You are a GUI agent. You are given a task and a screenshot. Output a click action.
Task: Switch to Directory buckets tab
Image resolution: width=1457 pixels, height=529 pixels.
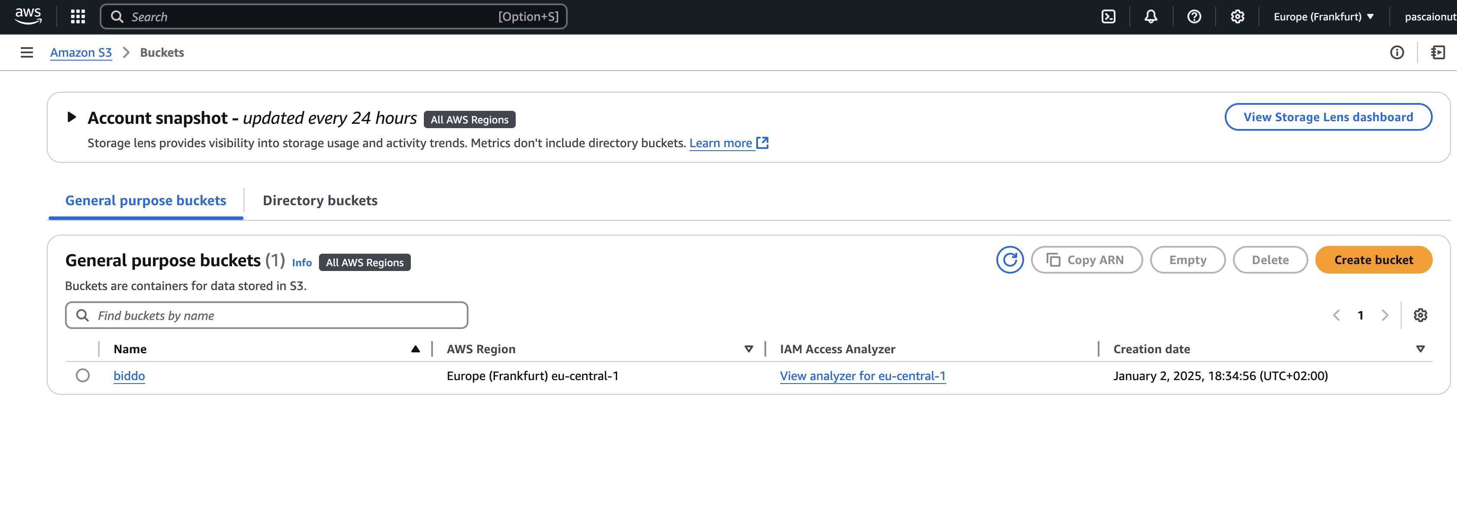point(320,200)
